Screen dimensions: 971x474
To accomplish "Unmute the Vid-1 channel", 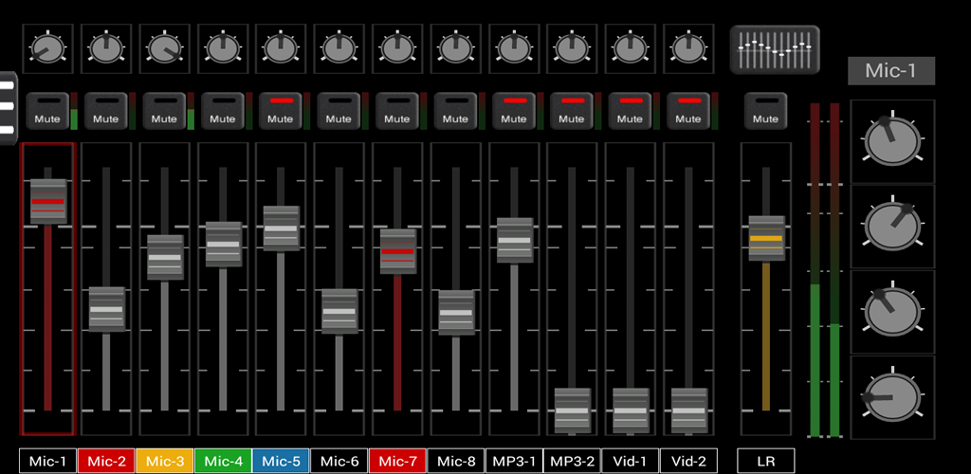I will tap(630, 111).
